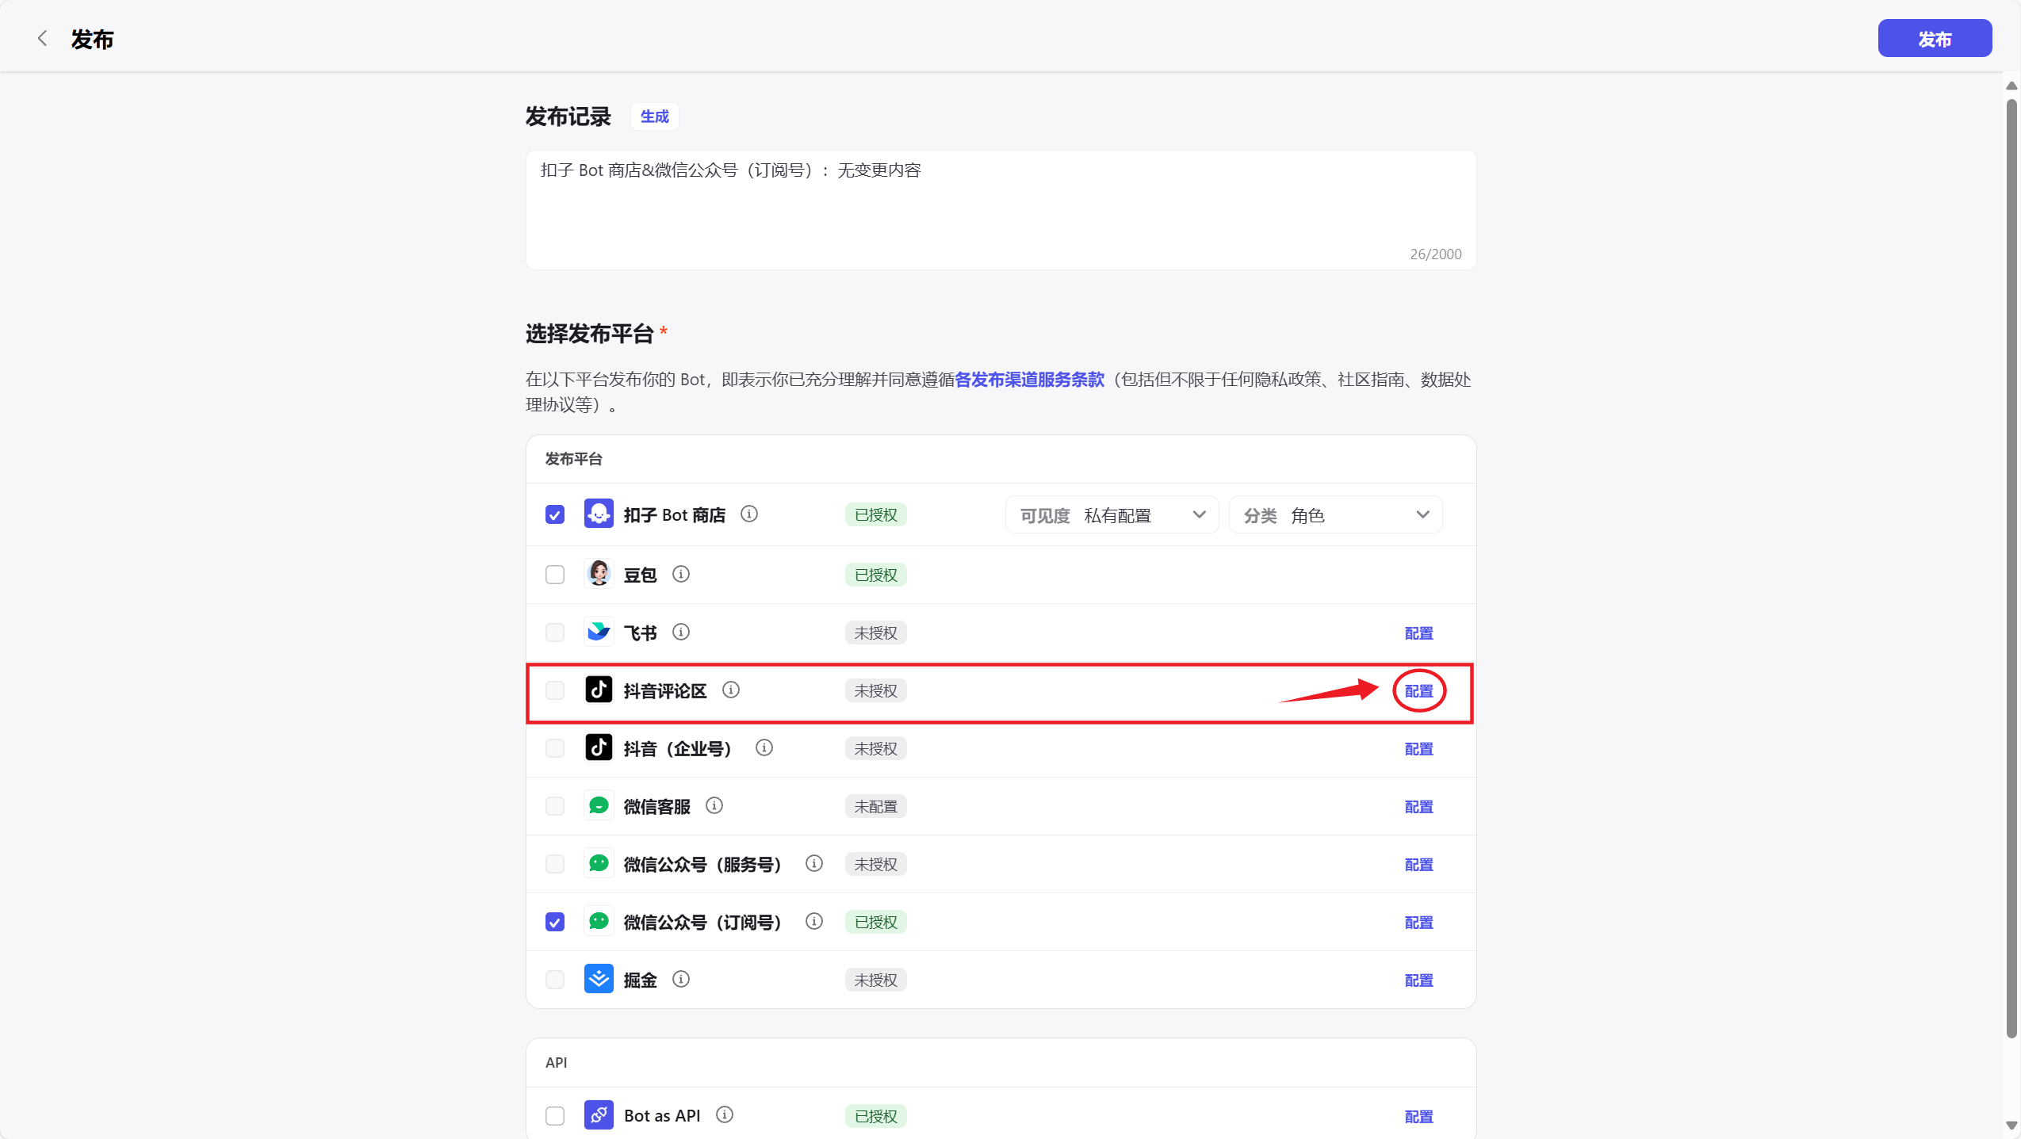Click info icon next to 微信公众号（订阅号）
The image size is (2021, 1139).
814,921
